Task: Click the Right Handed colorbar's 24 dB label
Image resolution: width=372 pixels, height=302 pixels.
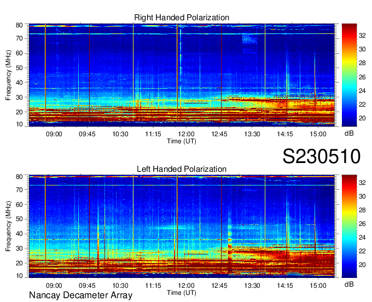Action: (362, 91)
